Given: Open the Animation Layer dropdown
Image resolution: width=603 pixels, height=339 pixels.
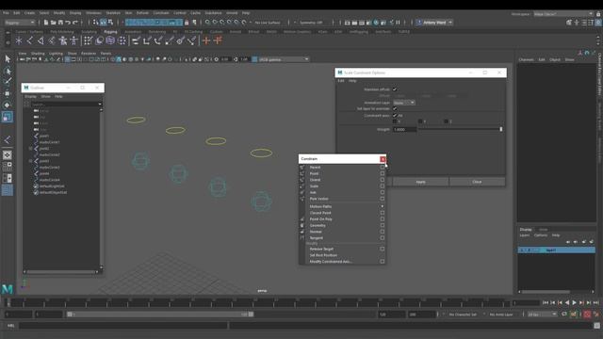Looking at the screenshot, I should [x=404, y=103].
